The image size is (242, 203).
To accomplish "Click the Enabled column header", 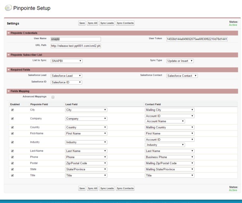I will (15, 104).
